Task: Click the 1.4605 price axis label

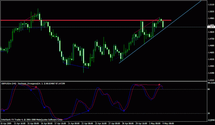Action: (x=211, y=52)
